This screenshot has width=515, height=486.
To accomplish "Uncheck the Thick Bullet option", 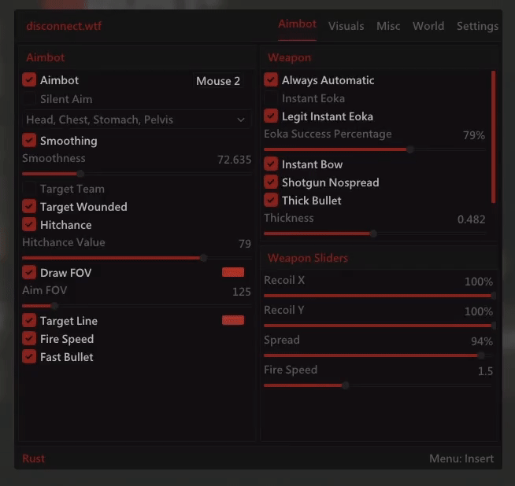I will (x=271, y=201).
